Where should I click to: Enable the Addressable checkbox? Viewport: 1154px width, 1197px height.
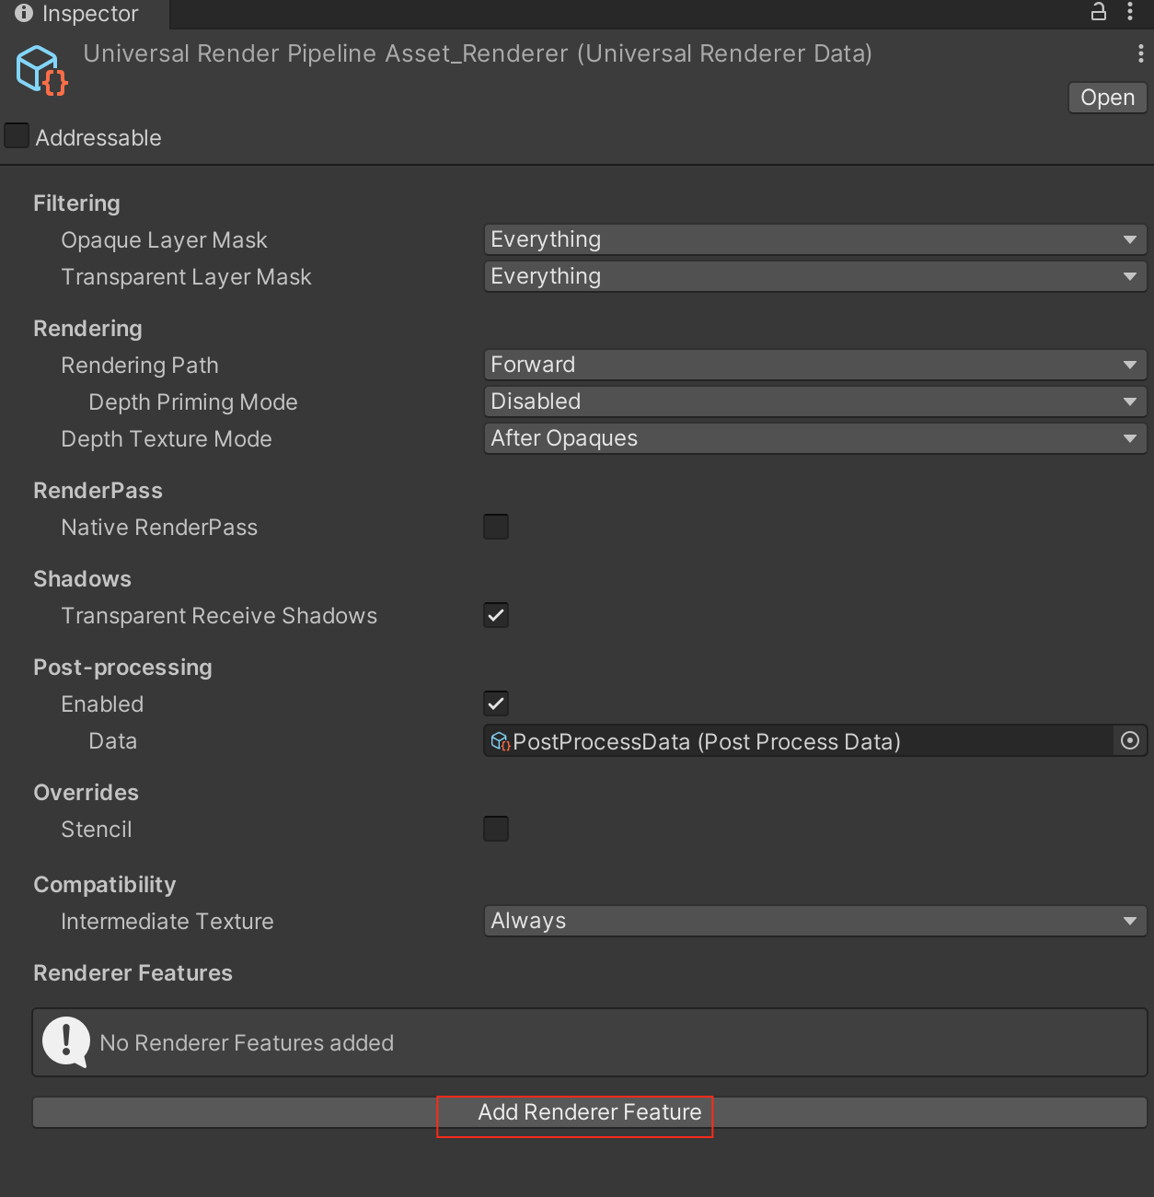[x=17, y=136]
